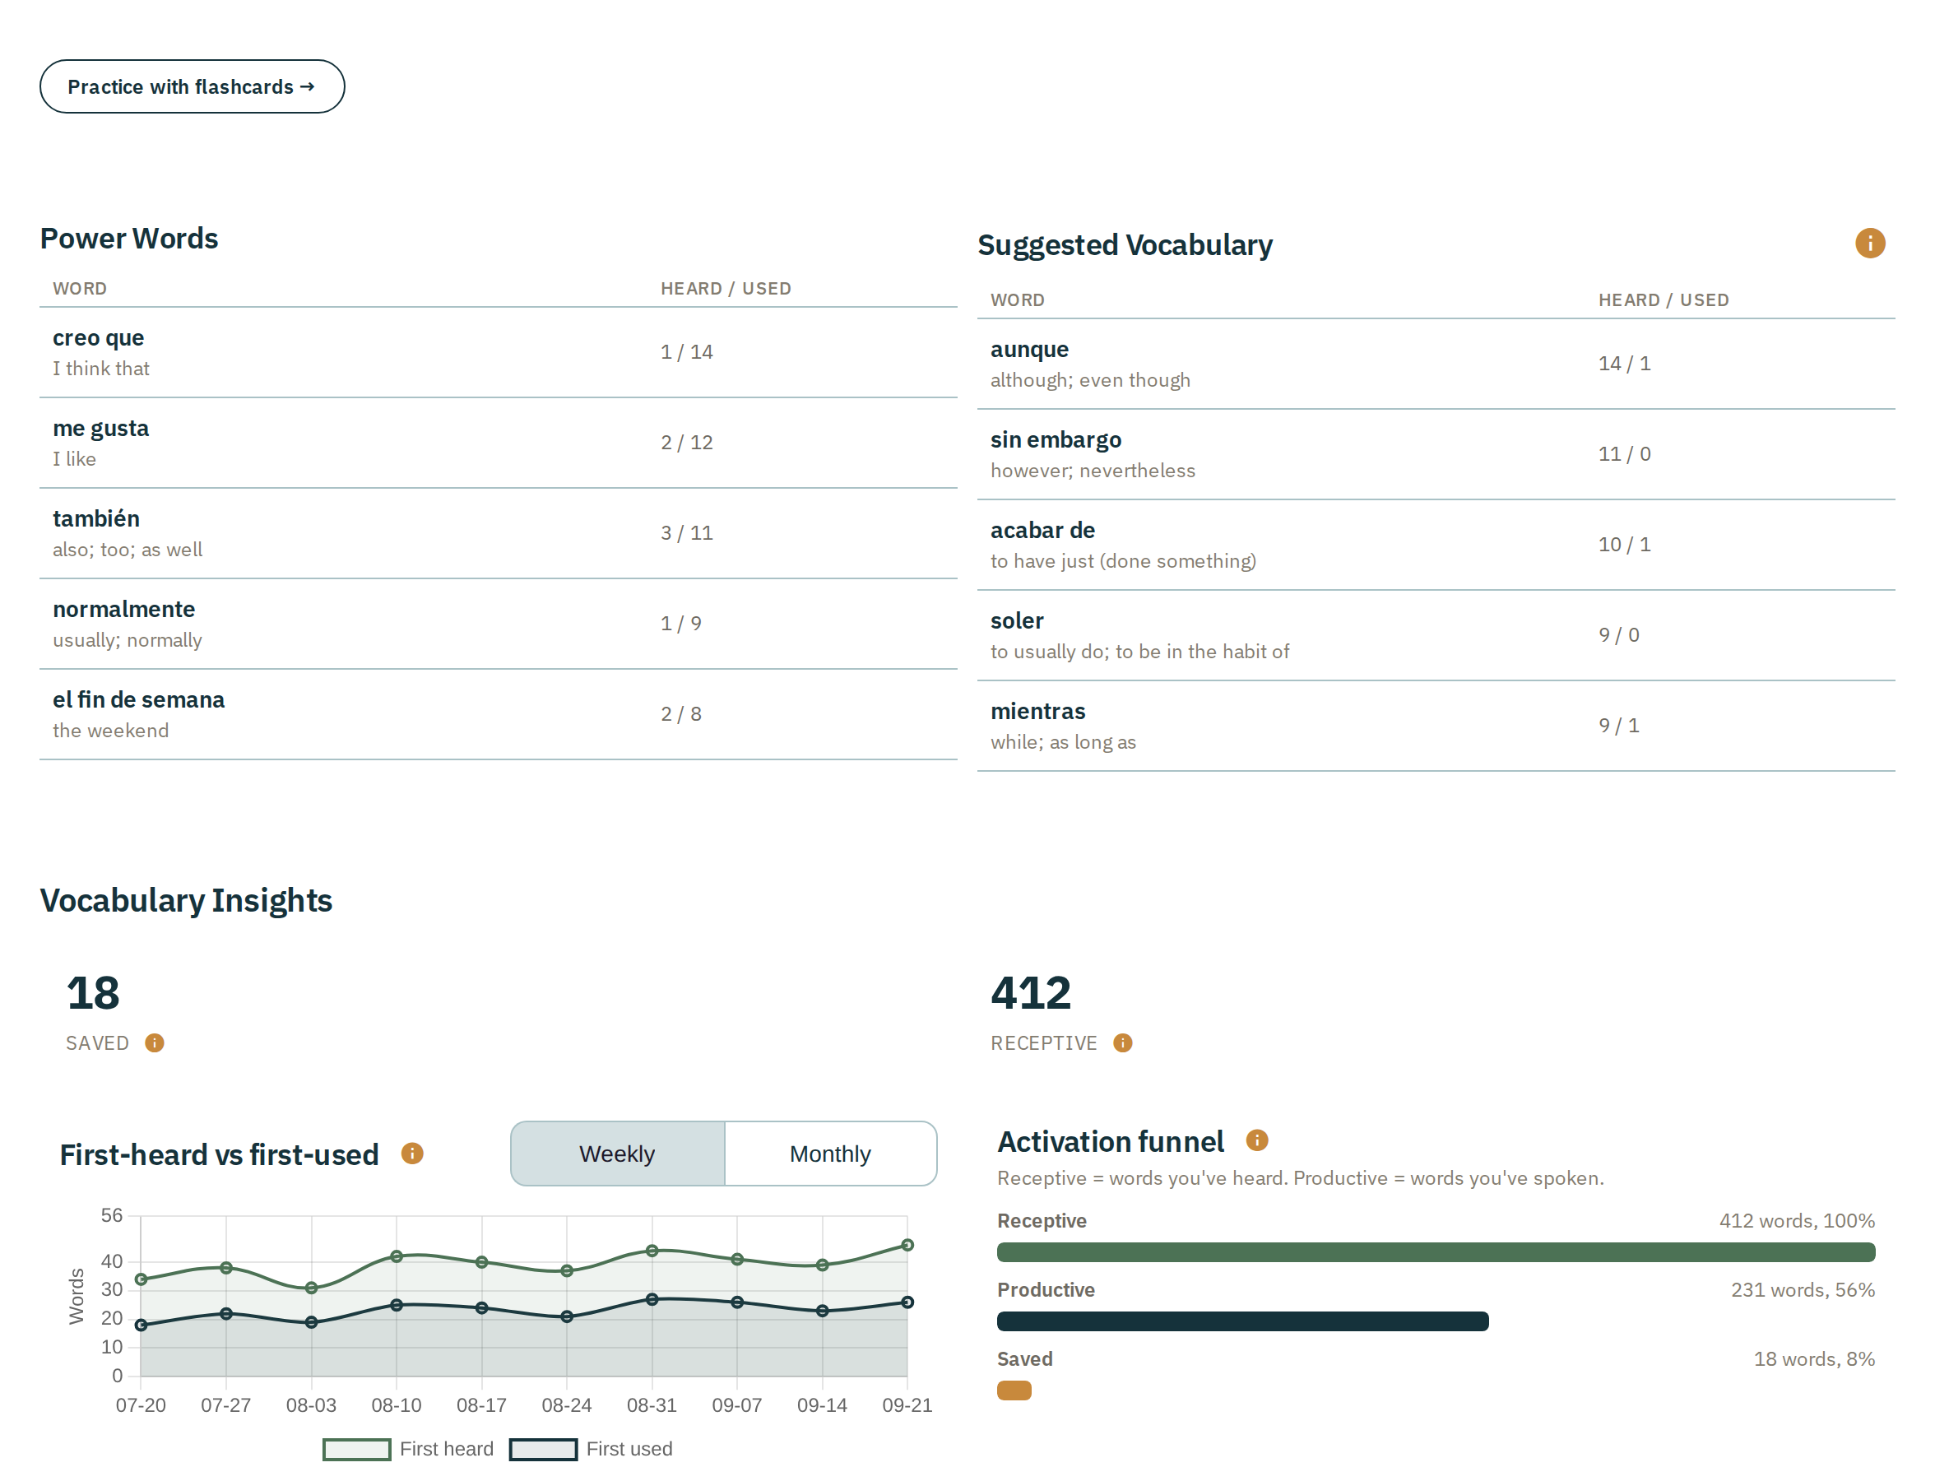This screenshot has width=1935, height=1481.
Task: Click the 09-21 First heard data point
Action: click(907, 1245)
